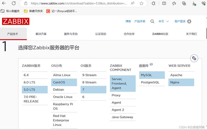Click the site lock icon in address bar
Image resolution: width=207 pixels, height=130 pixels.
coord(26,3)
